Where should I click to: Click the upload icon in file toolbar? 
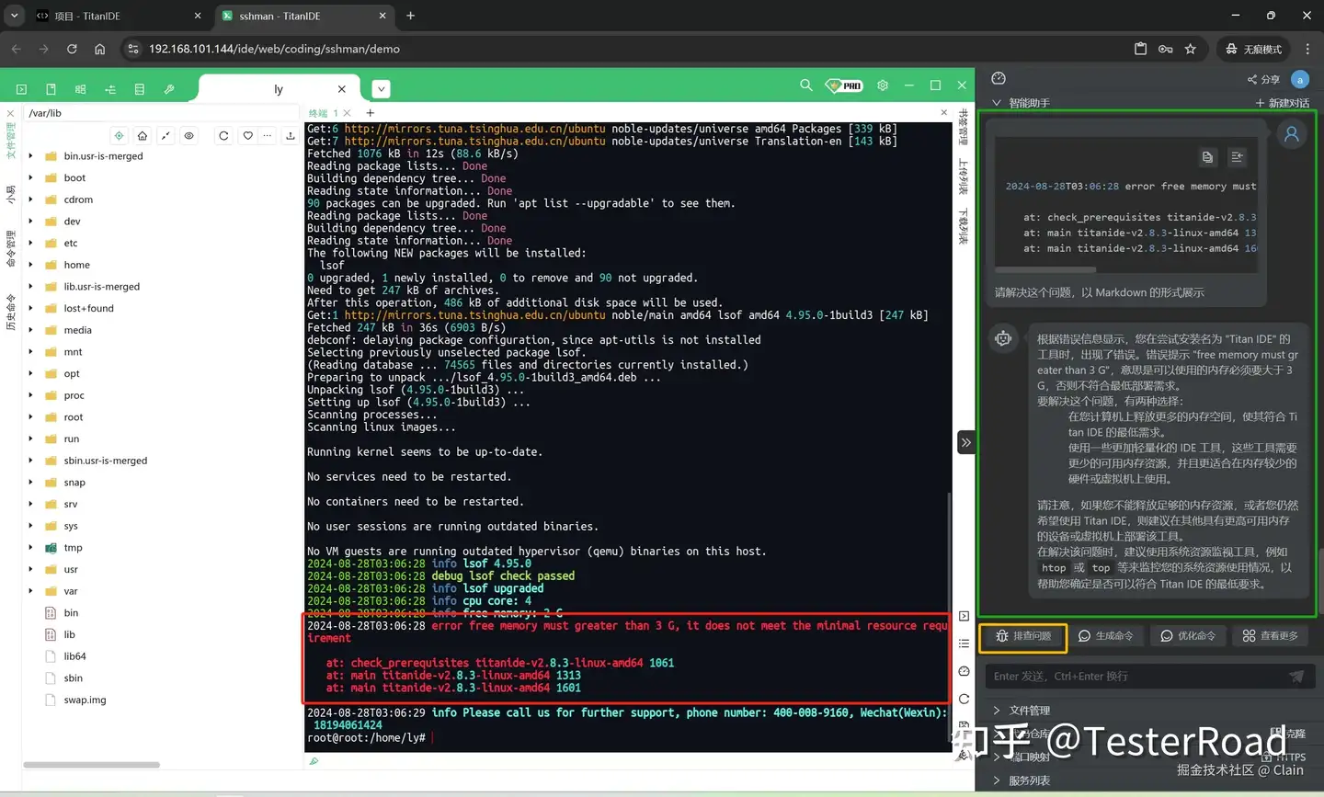coord(291,135)
